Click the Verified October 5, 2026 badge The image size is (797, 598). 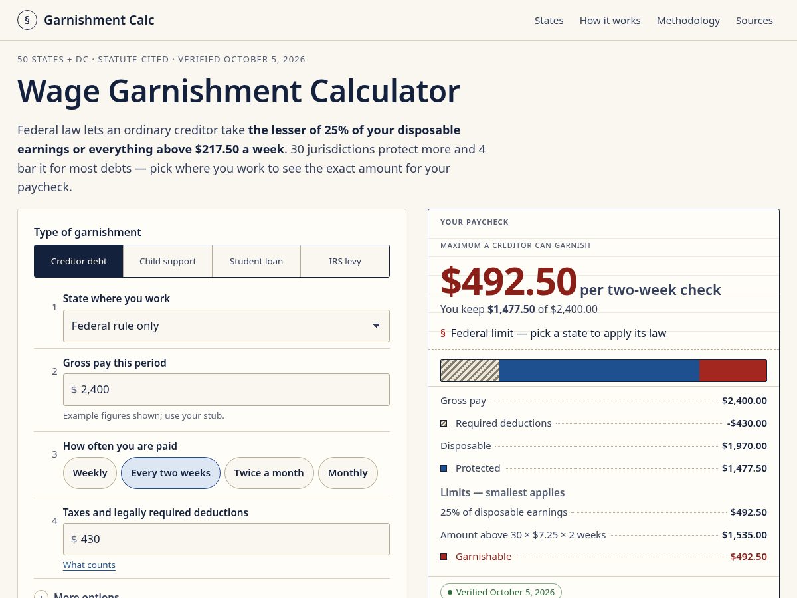tap(501, 592)
